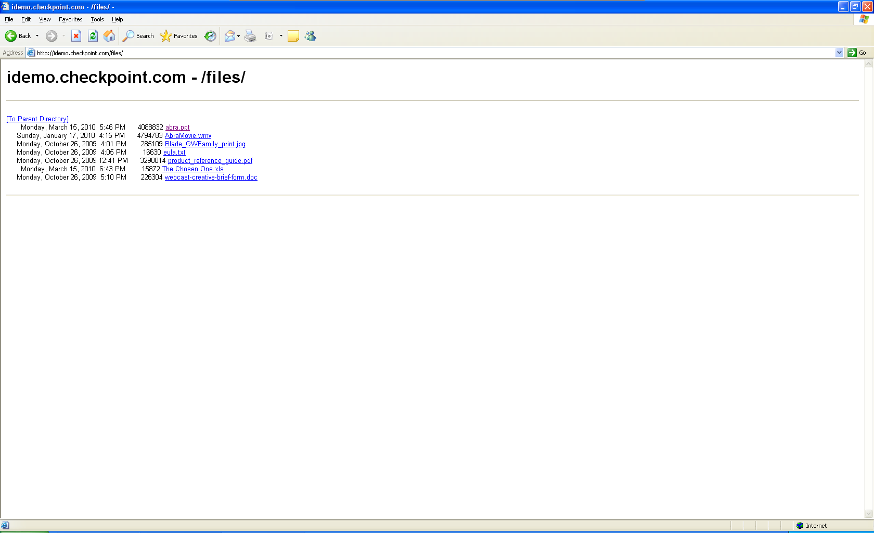Click the IE icon in the title bar
This screenshot has width=874, height=533.
(x=5, y=7)
